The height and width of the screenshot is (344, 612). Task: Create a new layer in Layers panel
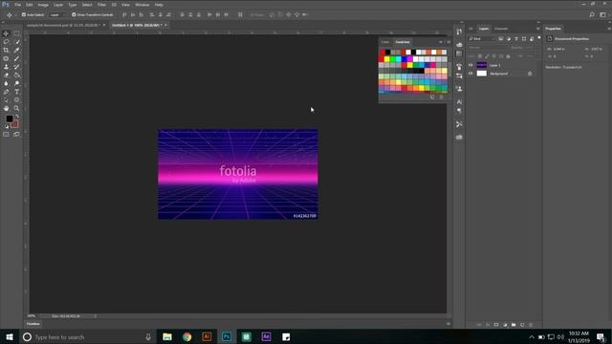(522, 325)
